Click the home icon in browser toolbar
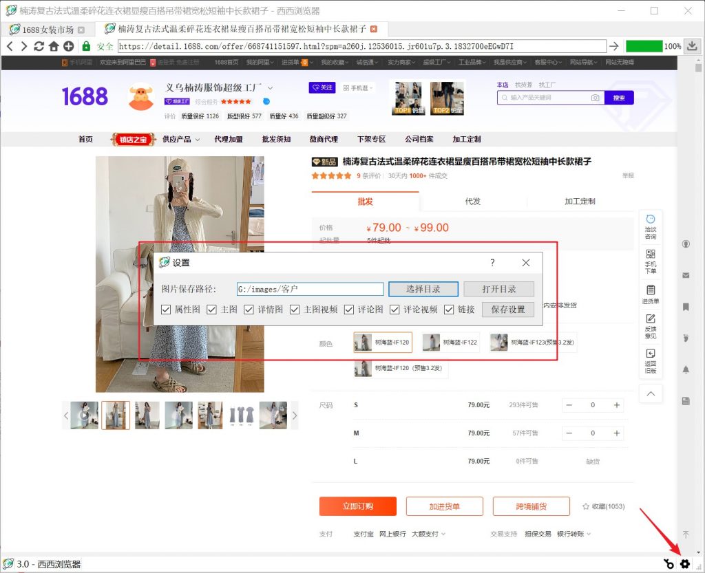Screen dimensions: 705x573 [54, 46]
